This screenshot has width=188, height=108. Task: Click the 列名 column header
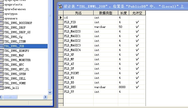coord(78,13)
